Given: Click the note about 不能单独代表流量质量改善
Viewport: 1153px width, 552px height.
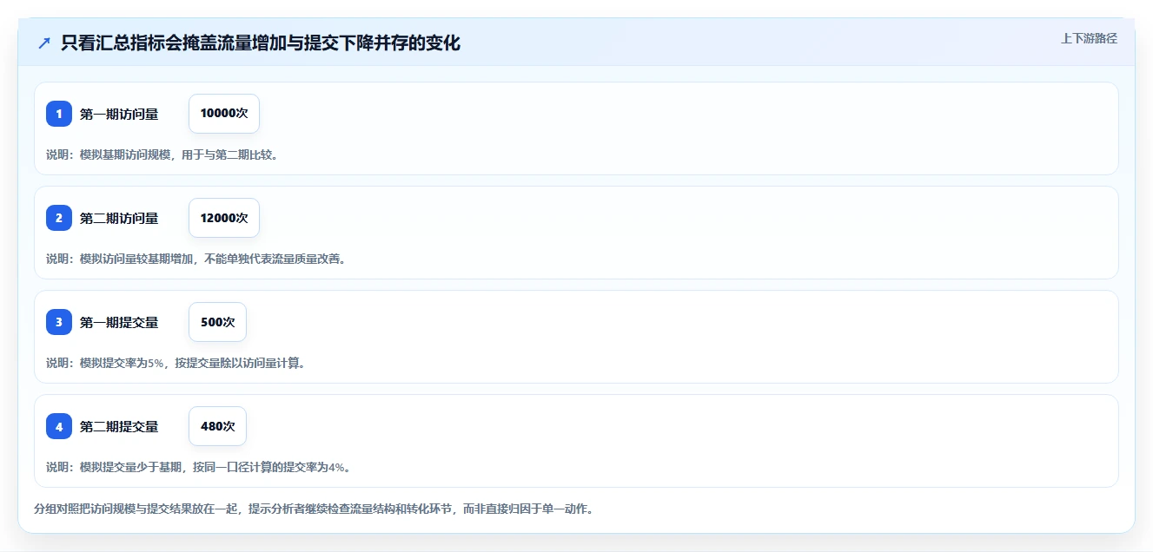Looking at the screenshot, I should tap(196, 259).
